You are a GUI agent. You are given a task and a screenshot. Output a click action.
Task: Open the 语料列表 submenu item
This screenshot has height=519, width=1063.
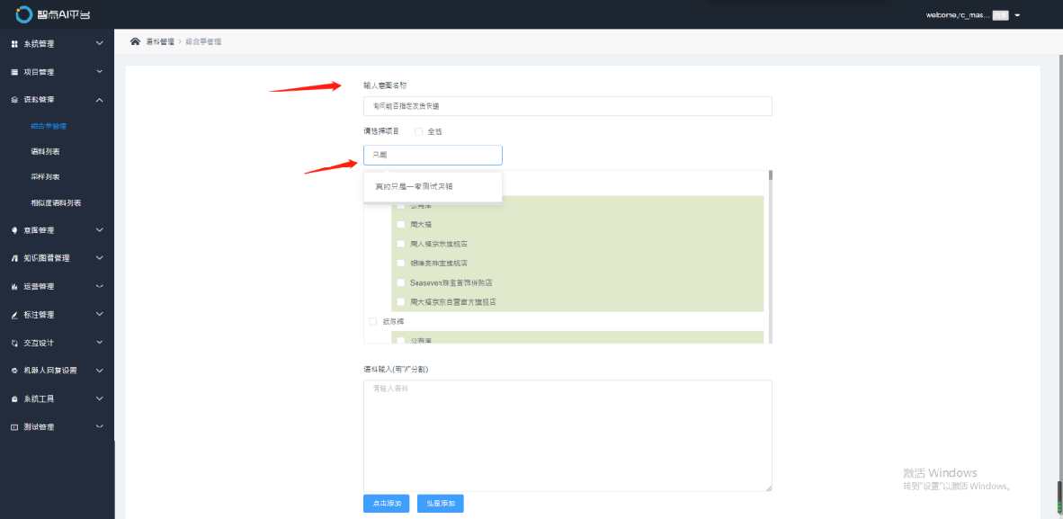pos(46,151)
